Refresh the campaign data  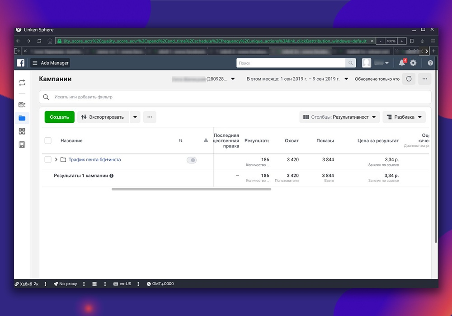click(409, 79)
